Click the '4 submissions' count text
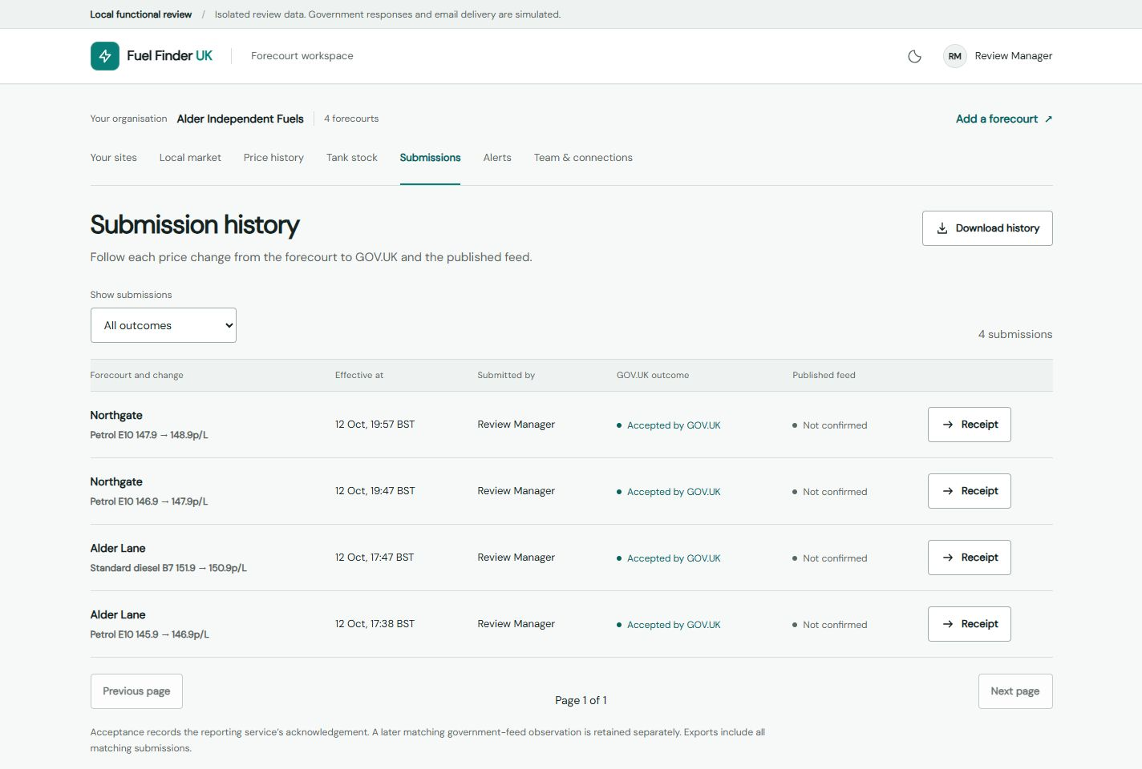1142x769 pixels. click(x=1015, y=334)
